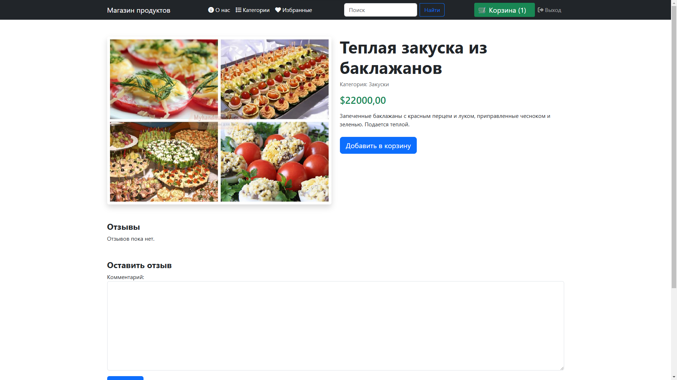Open the Корзина (1) cart
Viewport: 677px width, 380px height.
click(504, 10)
